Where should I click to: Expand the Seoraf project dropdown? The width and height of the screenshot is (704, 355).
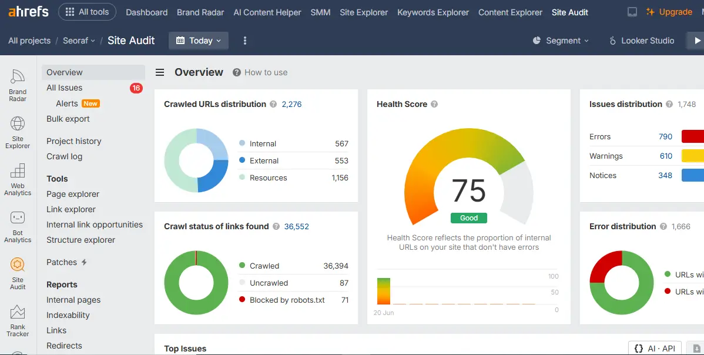click(x=79, y=41)
